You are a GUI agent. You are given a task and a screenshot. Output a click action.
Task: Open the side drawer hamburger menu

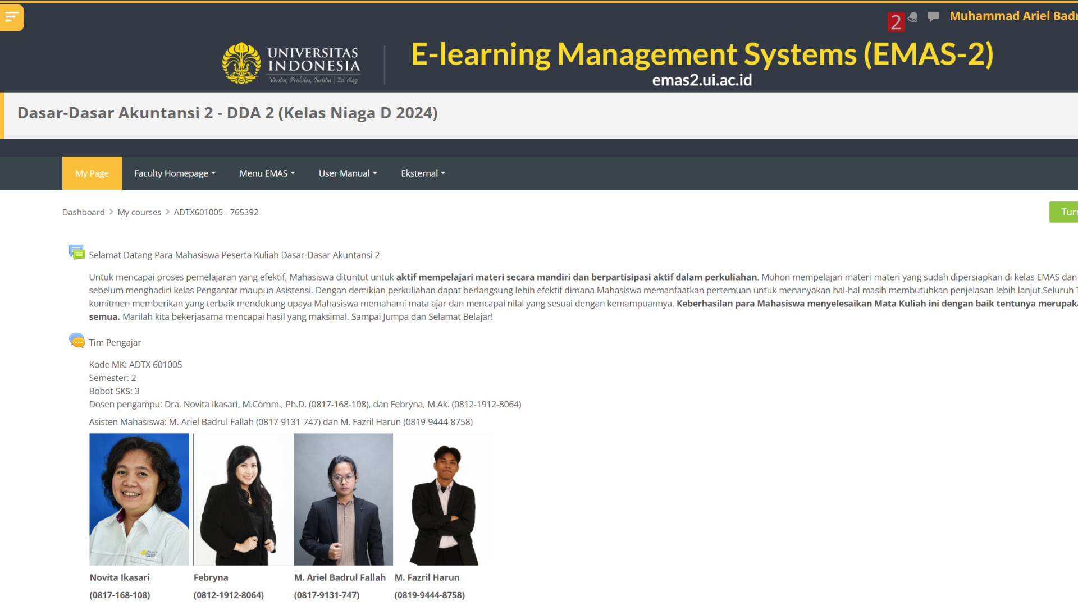pos(12,17)
